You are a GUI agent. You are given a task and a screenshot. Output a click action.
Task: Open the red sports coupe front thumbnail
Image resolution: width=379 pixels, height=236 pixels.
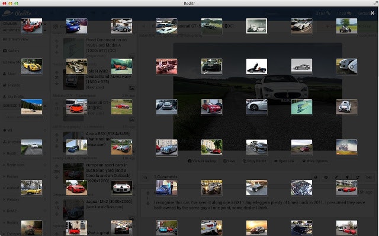[211, 107]
